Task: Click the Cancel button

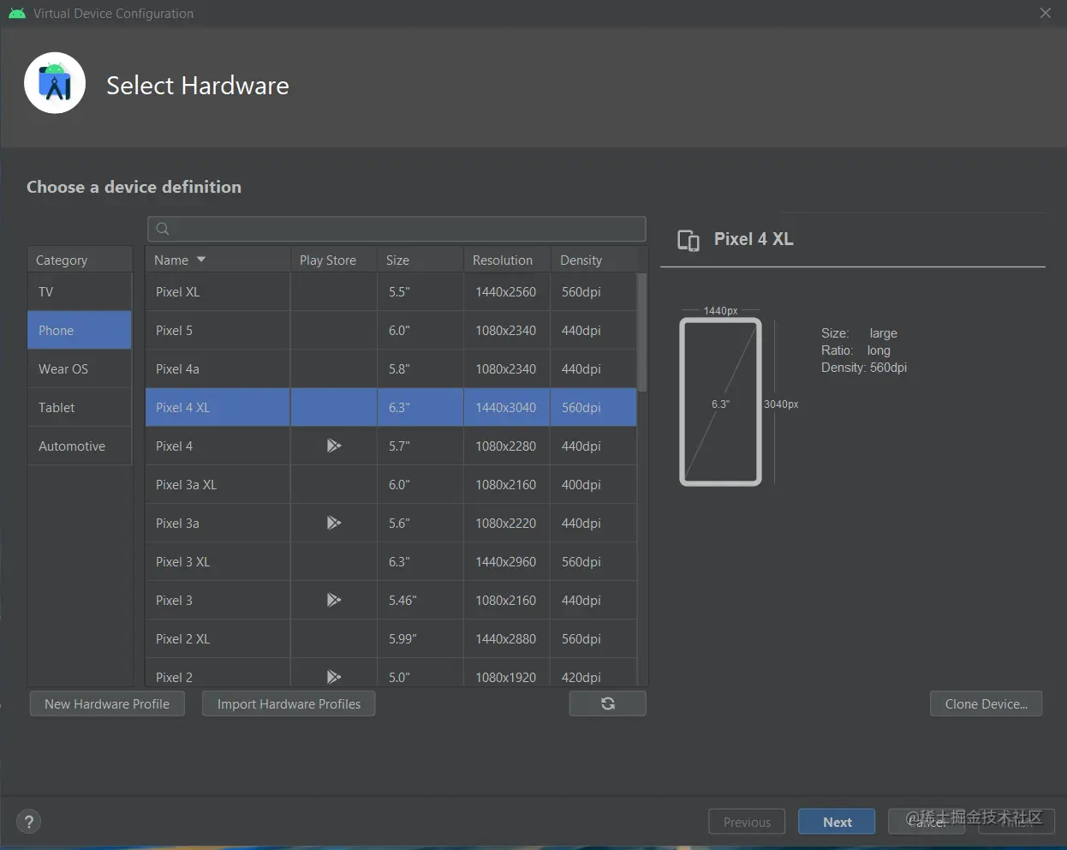Action: tap(927, 822)
